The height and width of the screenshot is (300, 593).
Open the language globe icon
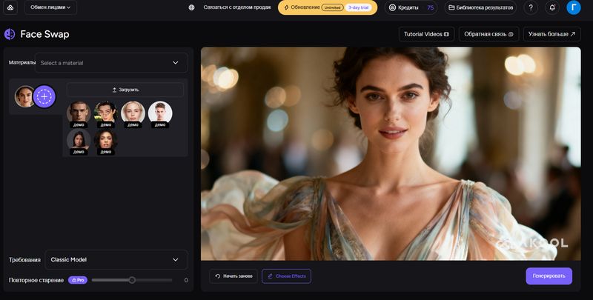click(192, 7)
